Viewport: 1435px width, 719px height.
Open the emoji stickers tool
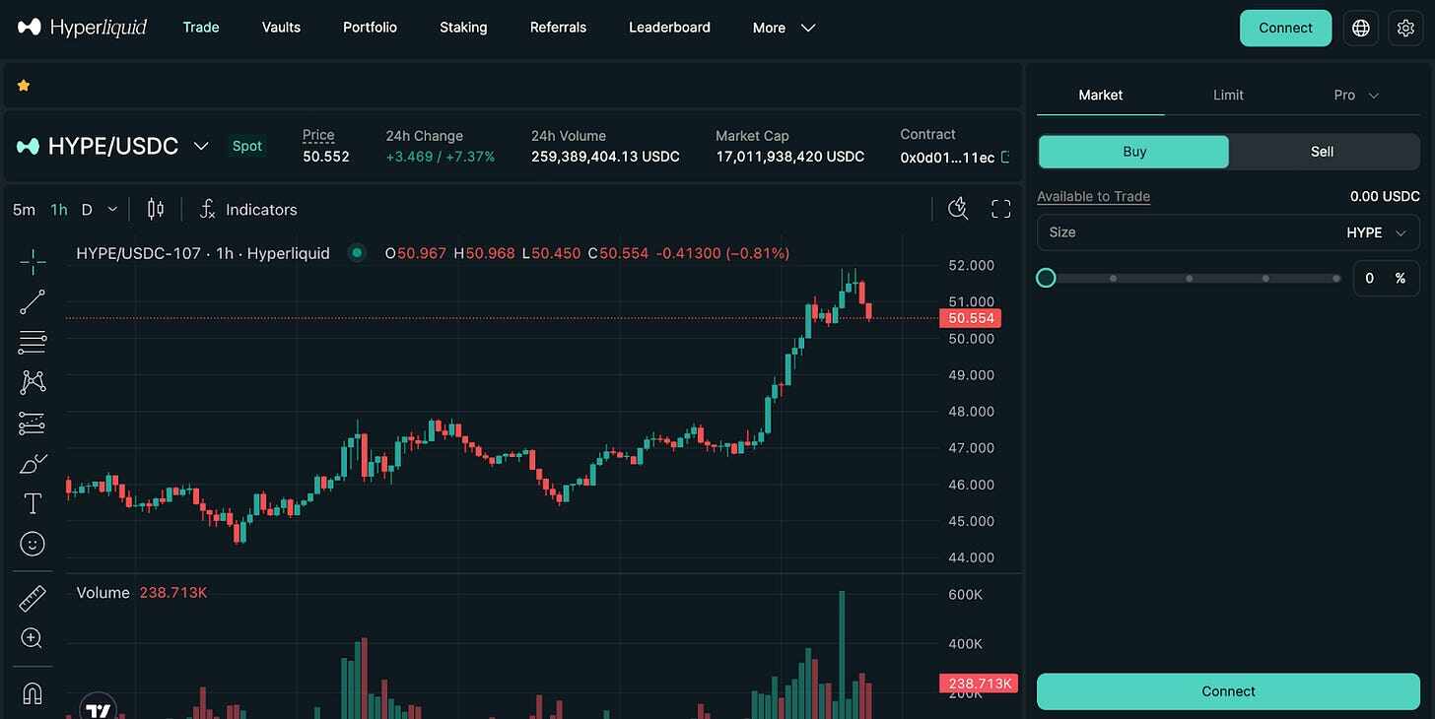click(x=32, y=543)
